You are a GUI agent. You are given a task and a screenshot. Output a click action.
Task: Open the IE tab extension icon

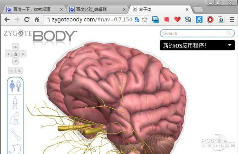tap(221, 20)
